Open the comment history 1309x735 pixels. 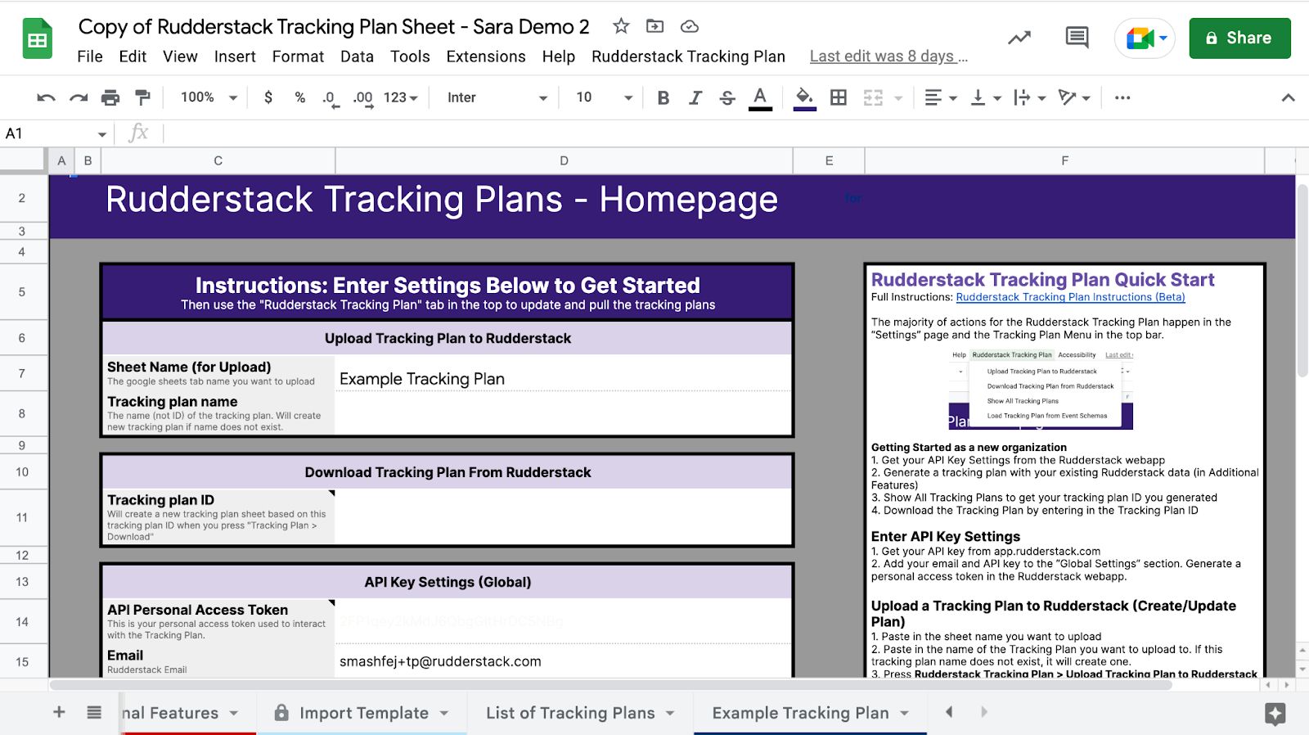(1077, 38)
